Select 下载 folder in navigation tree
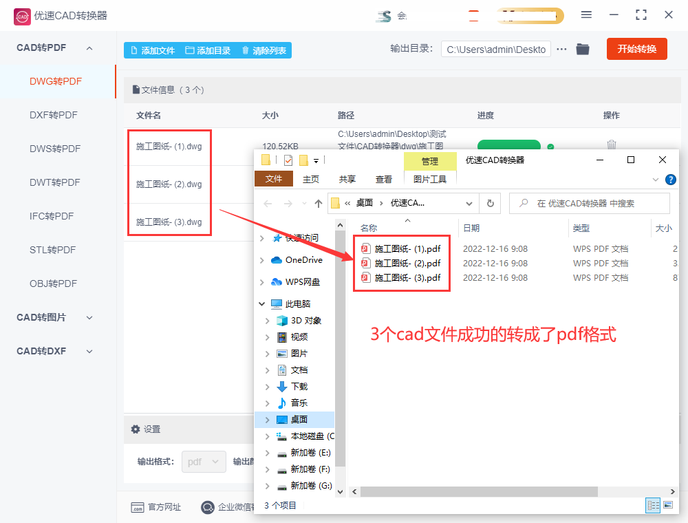Screen dimensions: 688x523 coord(299,387)
